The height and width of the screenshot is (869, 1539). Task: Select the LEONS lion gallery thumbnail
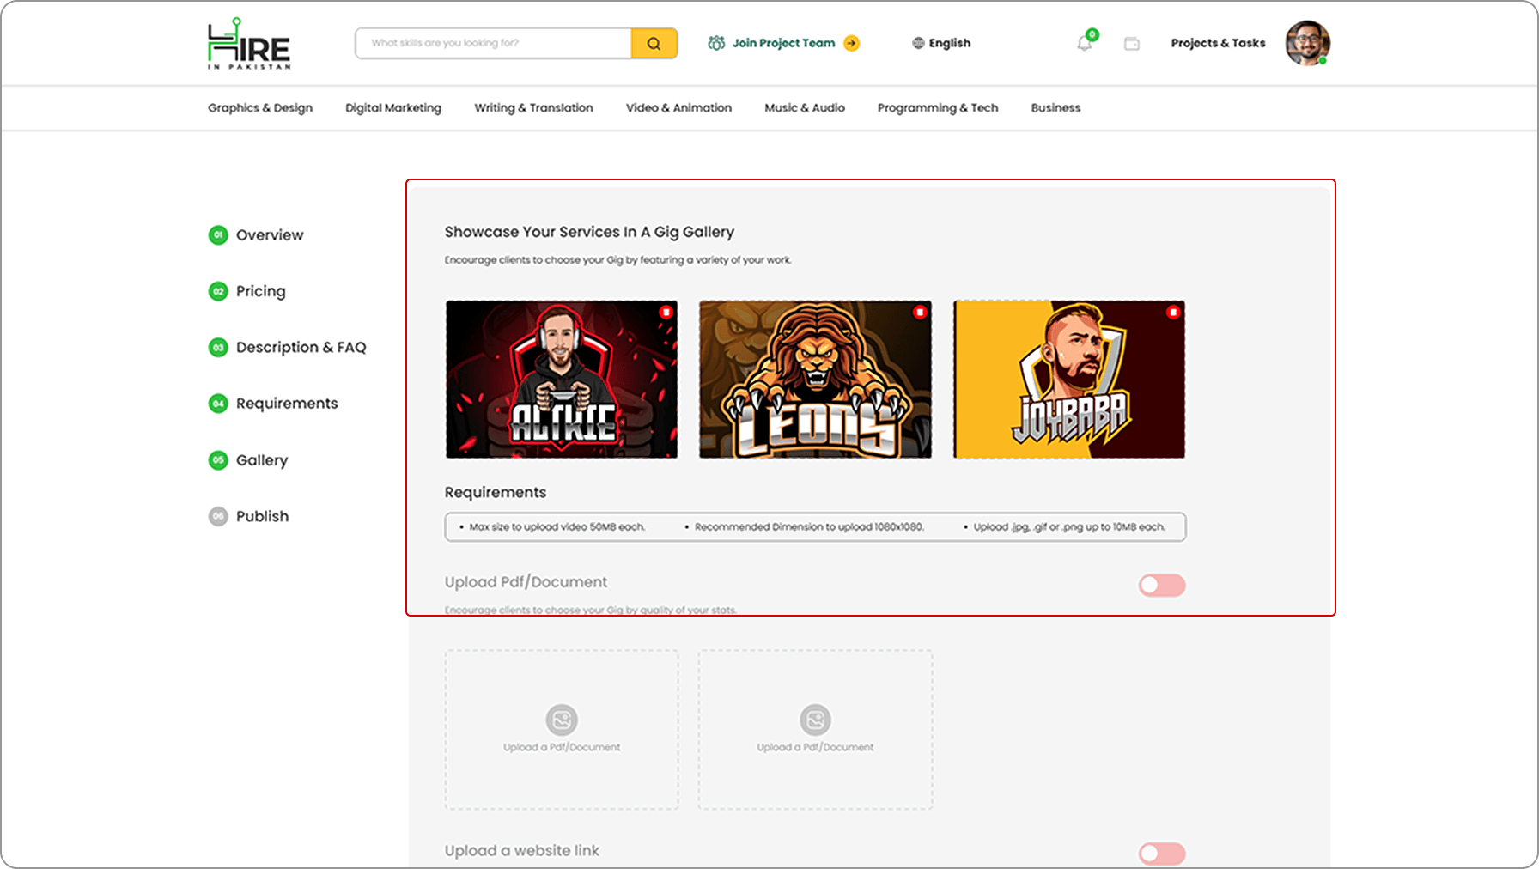(815, 379)
